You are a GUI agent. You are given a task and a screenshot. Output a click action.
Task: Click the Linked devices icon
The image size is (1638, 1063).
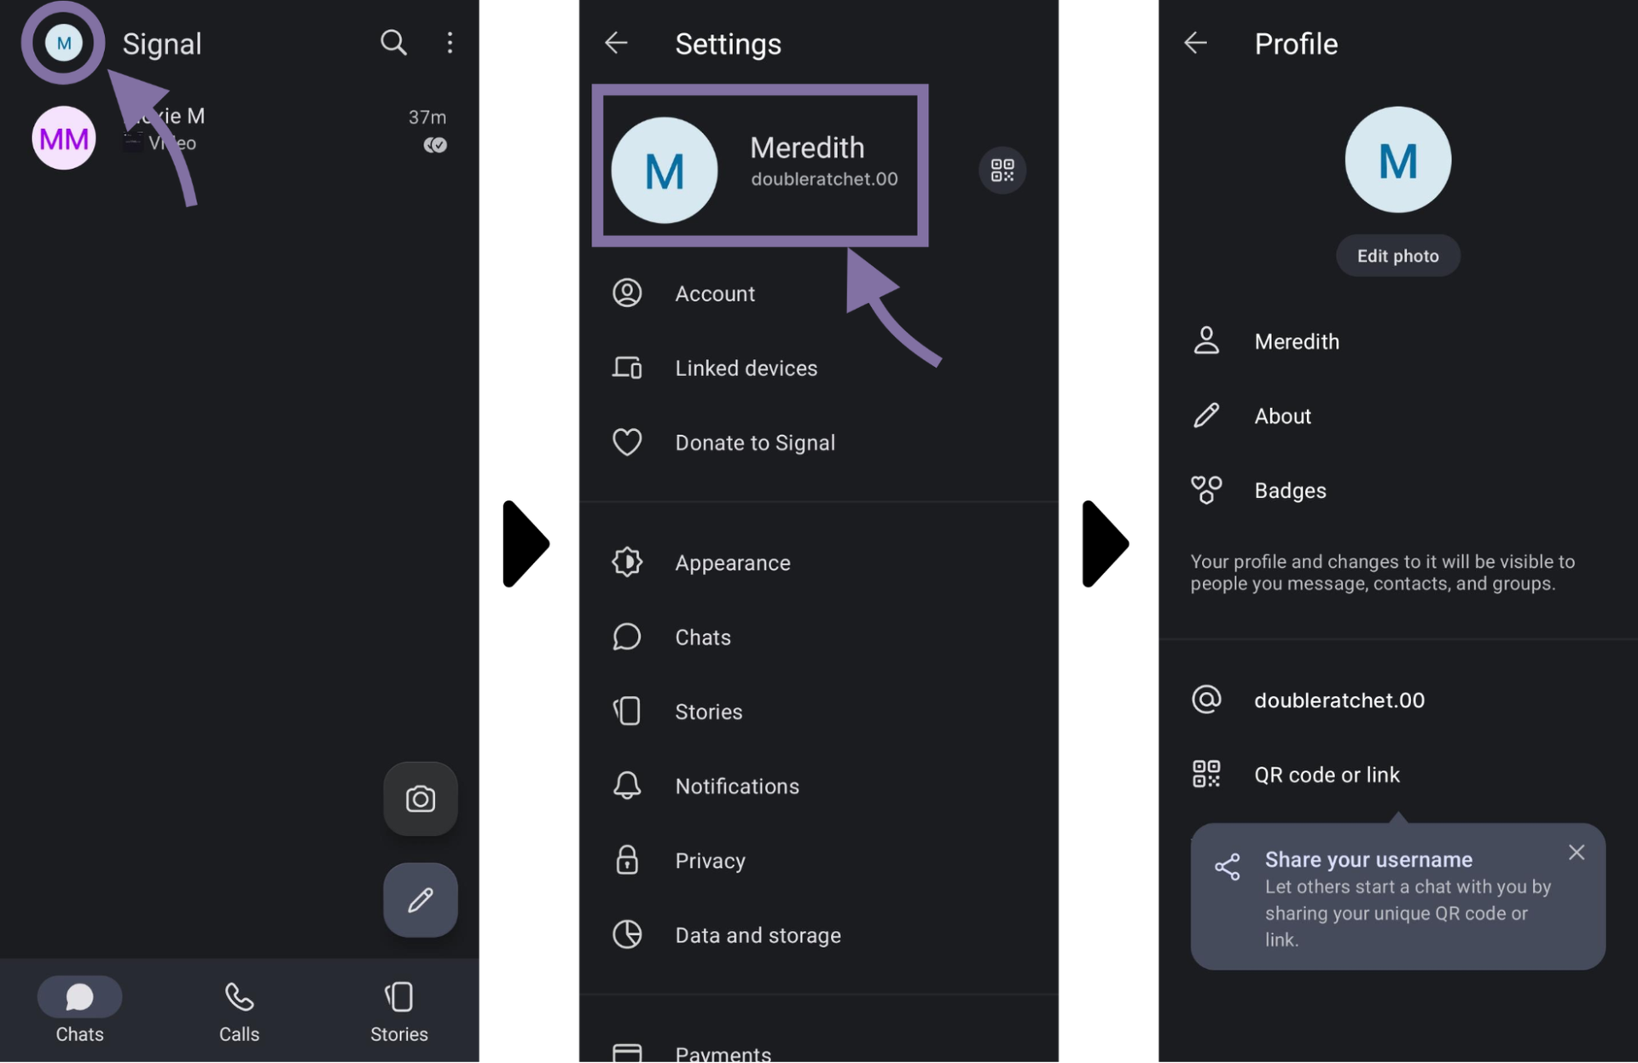click(x=627, y=368)
